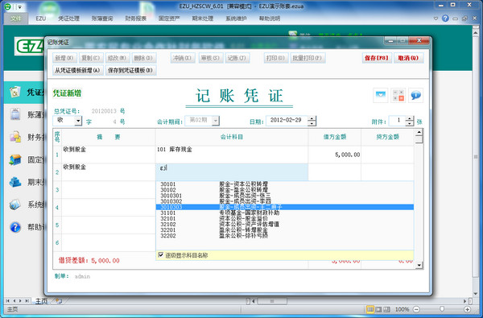483x318 pixels.
Task: Select account 31101 专项基金-国家财政补助
Action: point(285,213)
